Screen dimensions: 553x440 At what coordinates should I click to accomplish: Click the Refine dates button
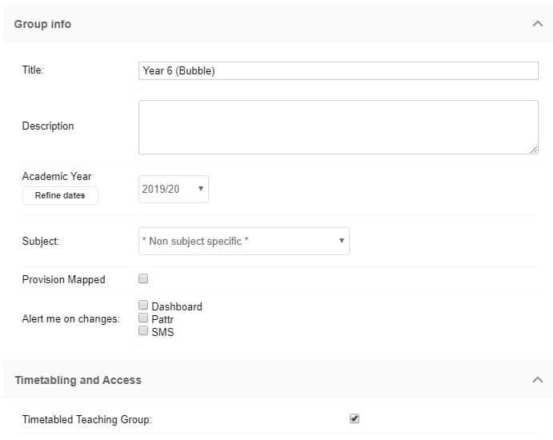[x=60, y=195]
